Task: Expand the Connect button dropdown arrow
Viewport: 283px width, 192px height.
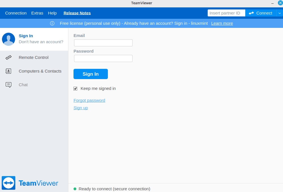Action: [280, 13]
